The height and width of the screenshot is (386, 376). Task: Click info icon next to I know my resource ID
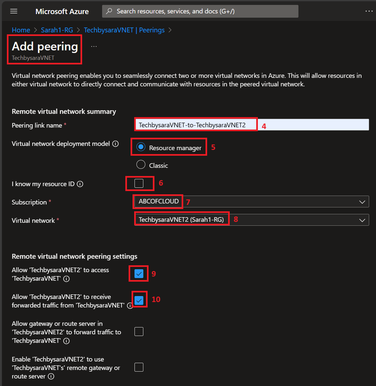(80, 184)
